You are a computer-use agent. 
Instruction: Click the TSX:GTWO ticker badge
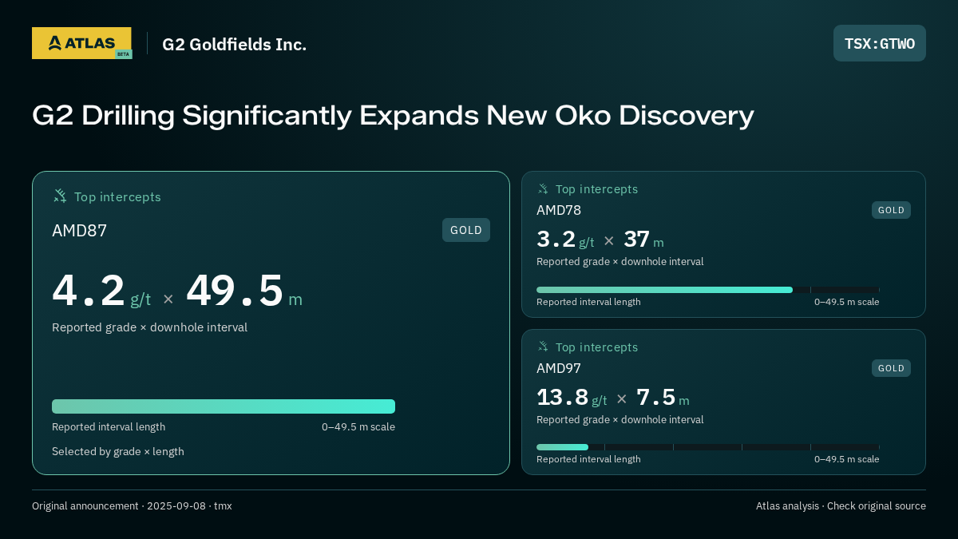click(880, 43)
